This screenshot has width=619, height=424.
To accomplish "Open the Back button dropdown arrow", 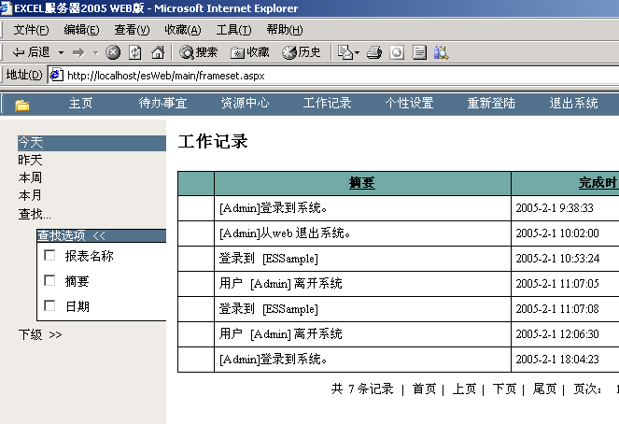I will click(62, 52).
